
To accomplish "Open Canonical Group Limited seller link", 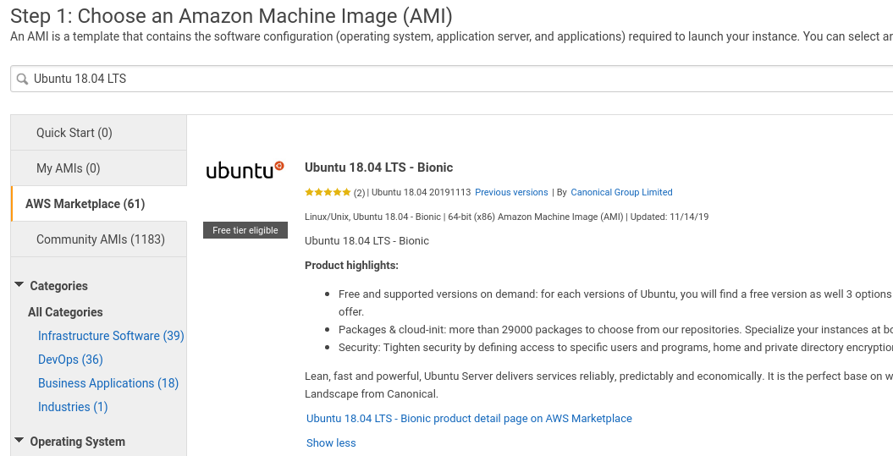I will point(621,192).
